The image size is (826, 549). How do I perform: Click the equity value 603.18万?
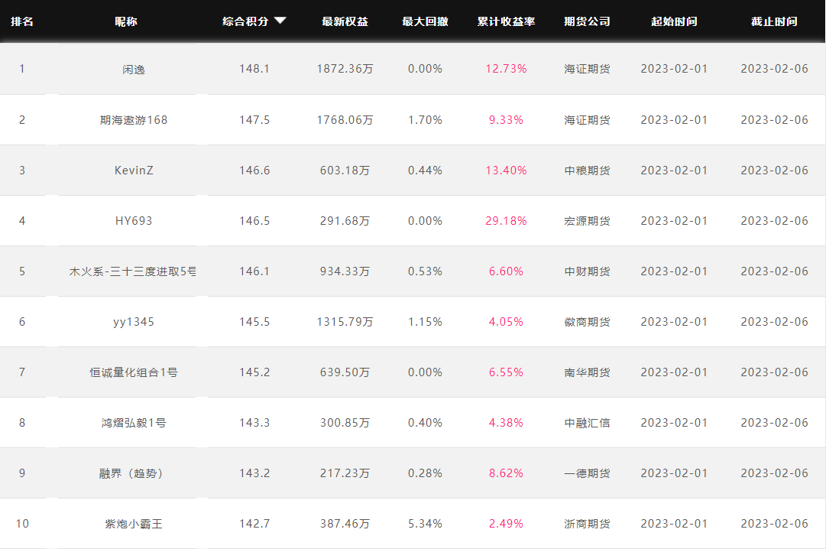(345, 171)
